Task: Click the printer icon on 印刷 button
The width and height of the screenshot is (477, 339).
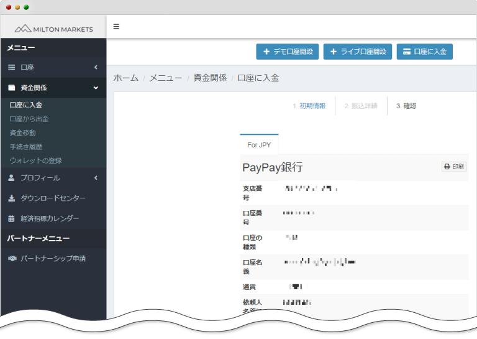Action: pyautogui.click(x=447, y=167)
